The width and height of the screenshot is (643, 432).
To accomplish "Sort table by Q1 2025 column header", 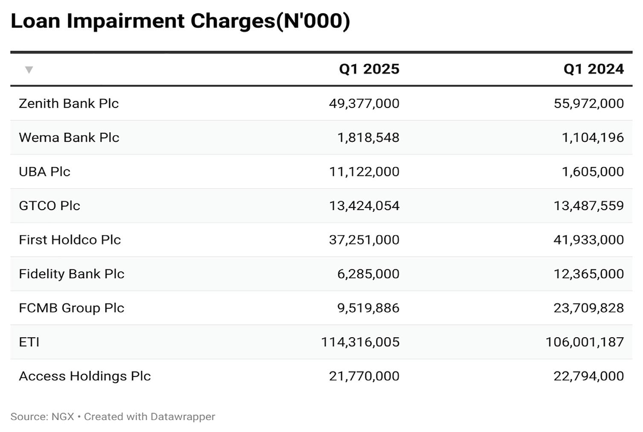I will pyautogui.click(x=369, y=69).
